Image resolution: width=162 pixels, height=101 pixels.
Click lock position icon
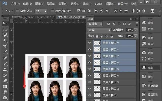(107, 36)
